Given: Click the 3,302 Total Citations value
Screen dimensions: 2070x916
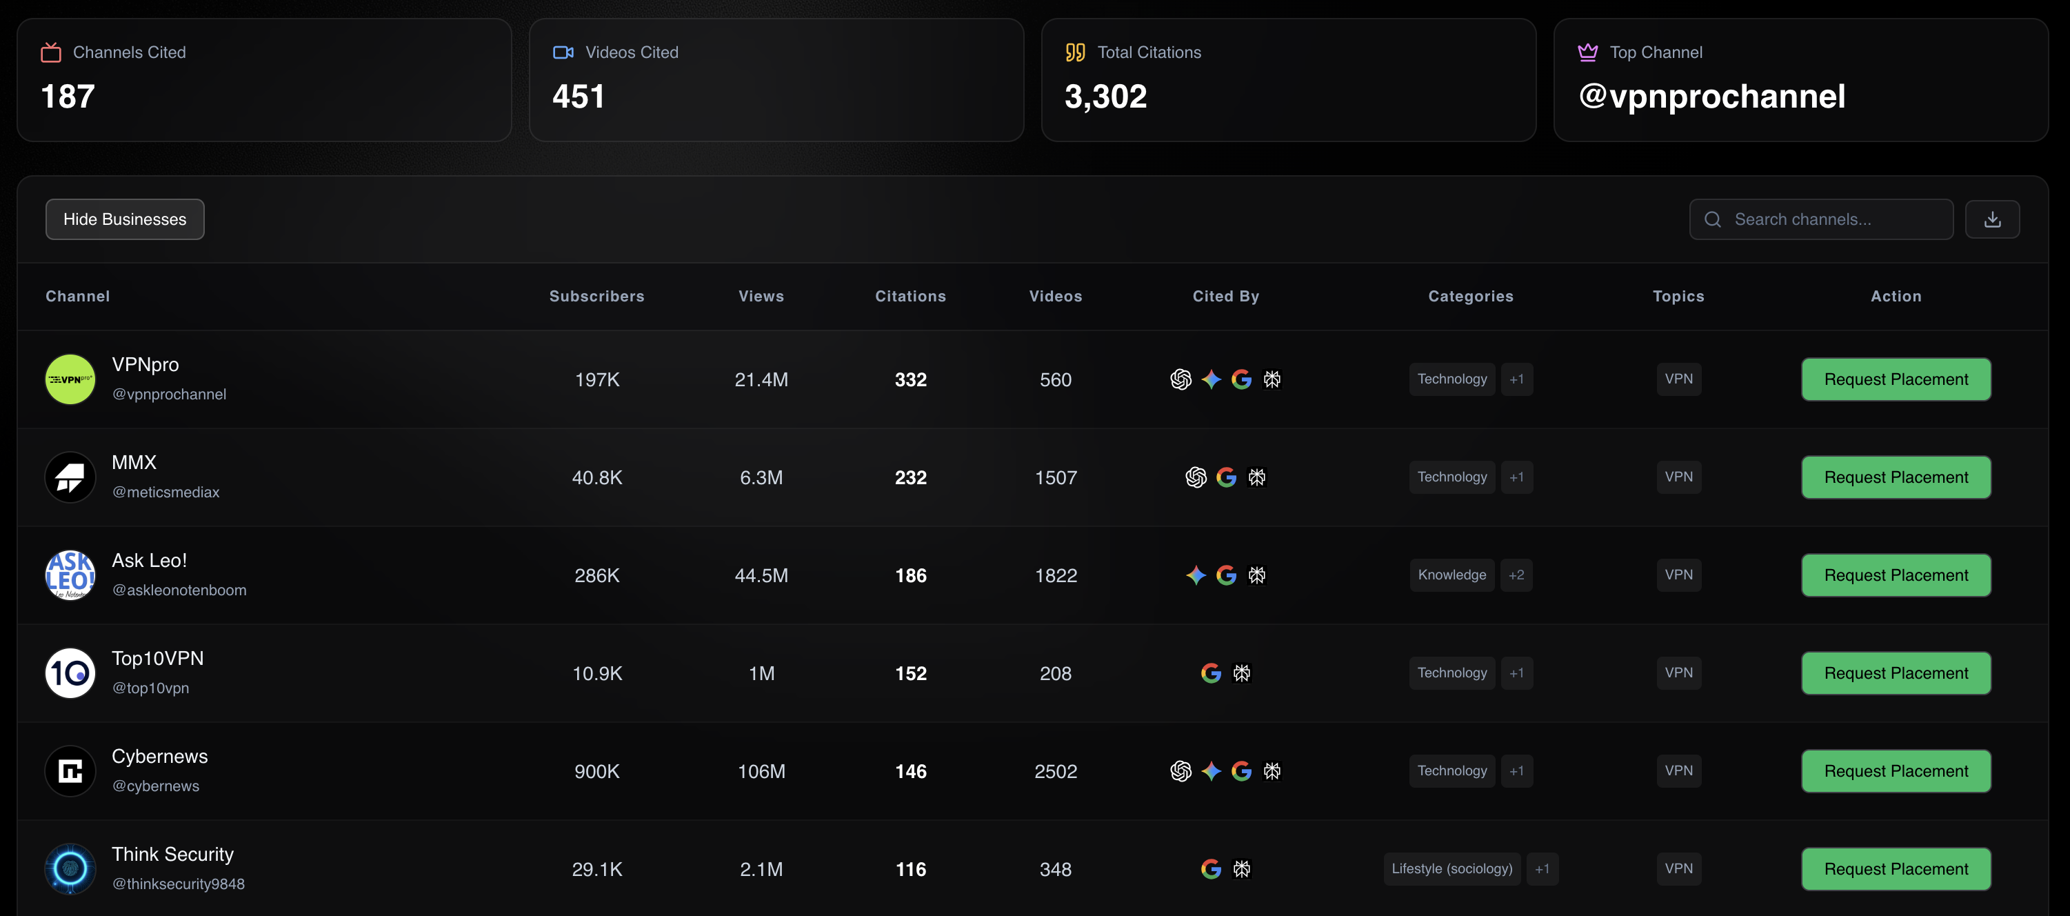Looking at the screenshot, I should (x=1106, y=97).
